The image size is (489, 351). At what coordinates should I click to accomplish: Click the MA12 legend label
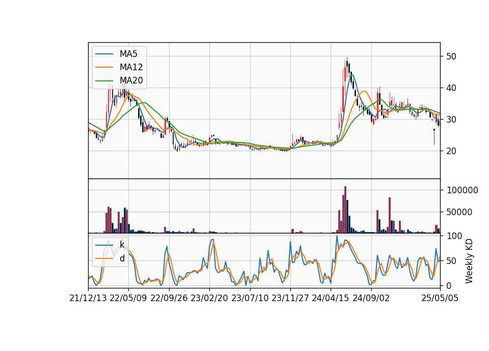131,67
